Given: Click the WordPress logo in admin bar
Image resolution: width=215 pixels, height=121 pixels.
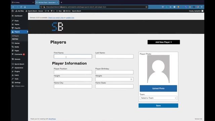Looking at the screenshot, I should tap(13, 11).
